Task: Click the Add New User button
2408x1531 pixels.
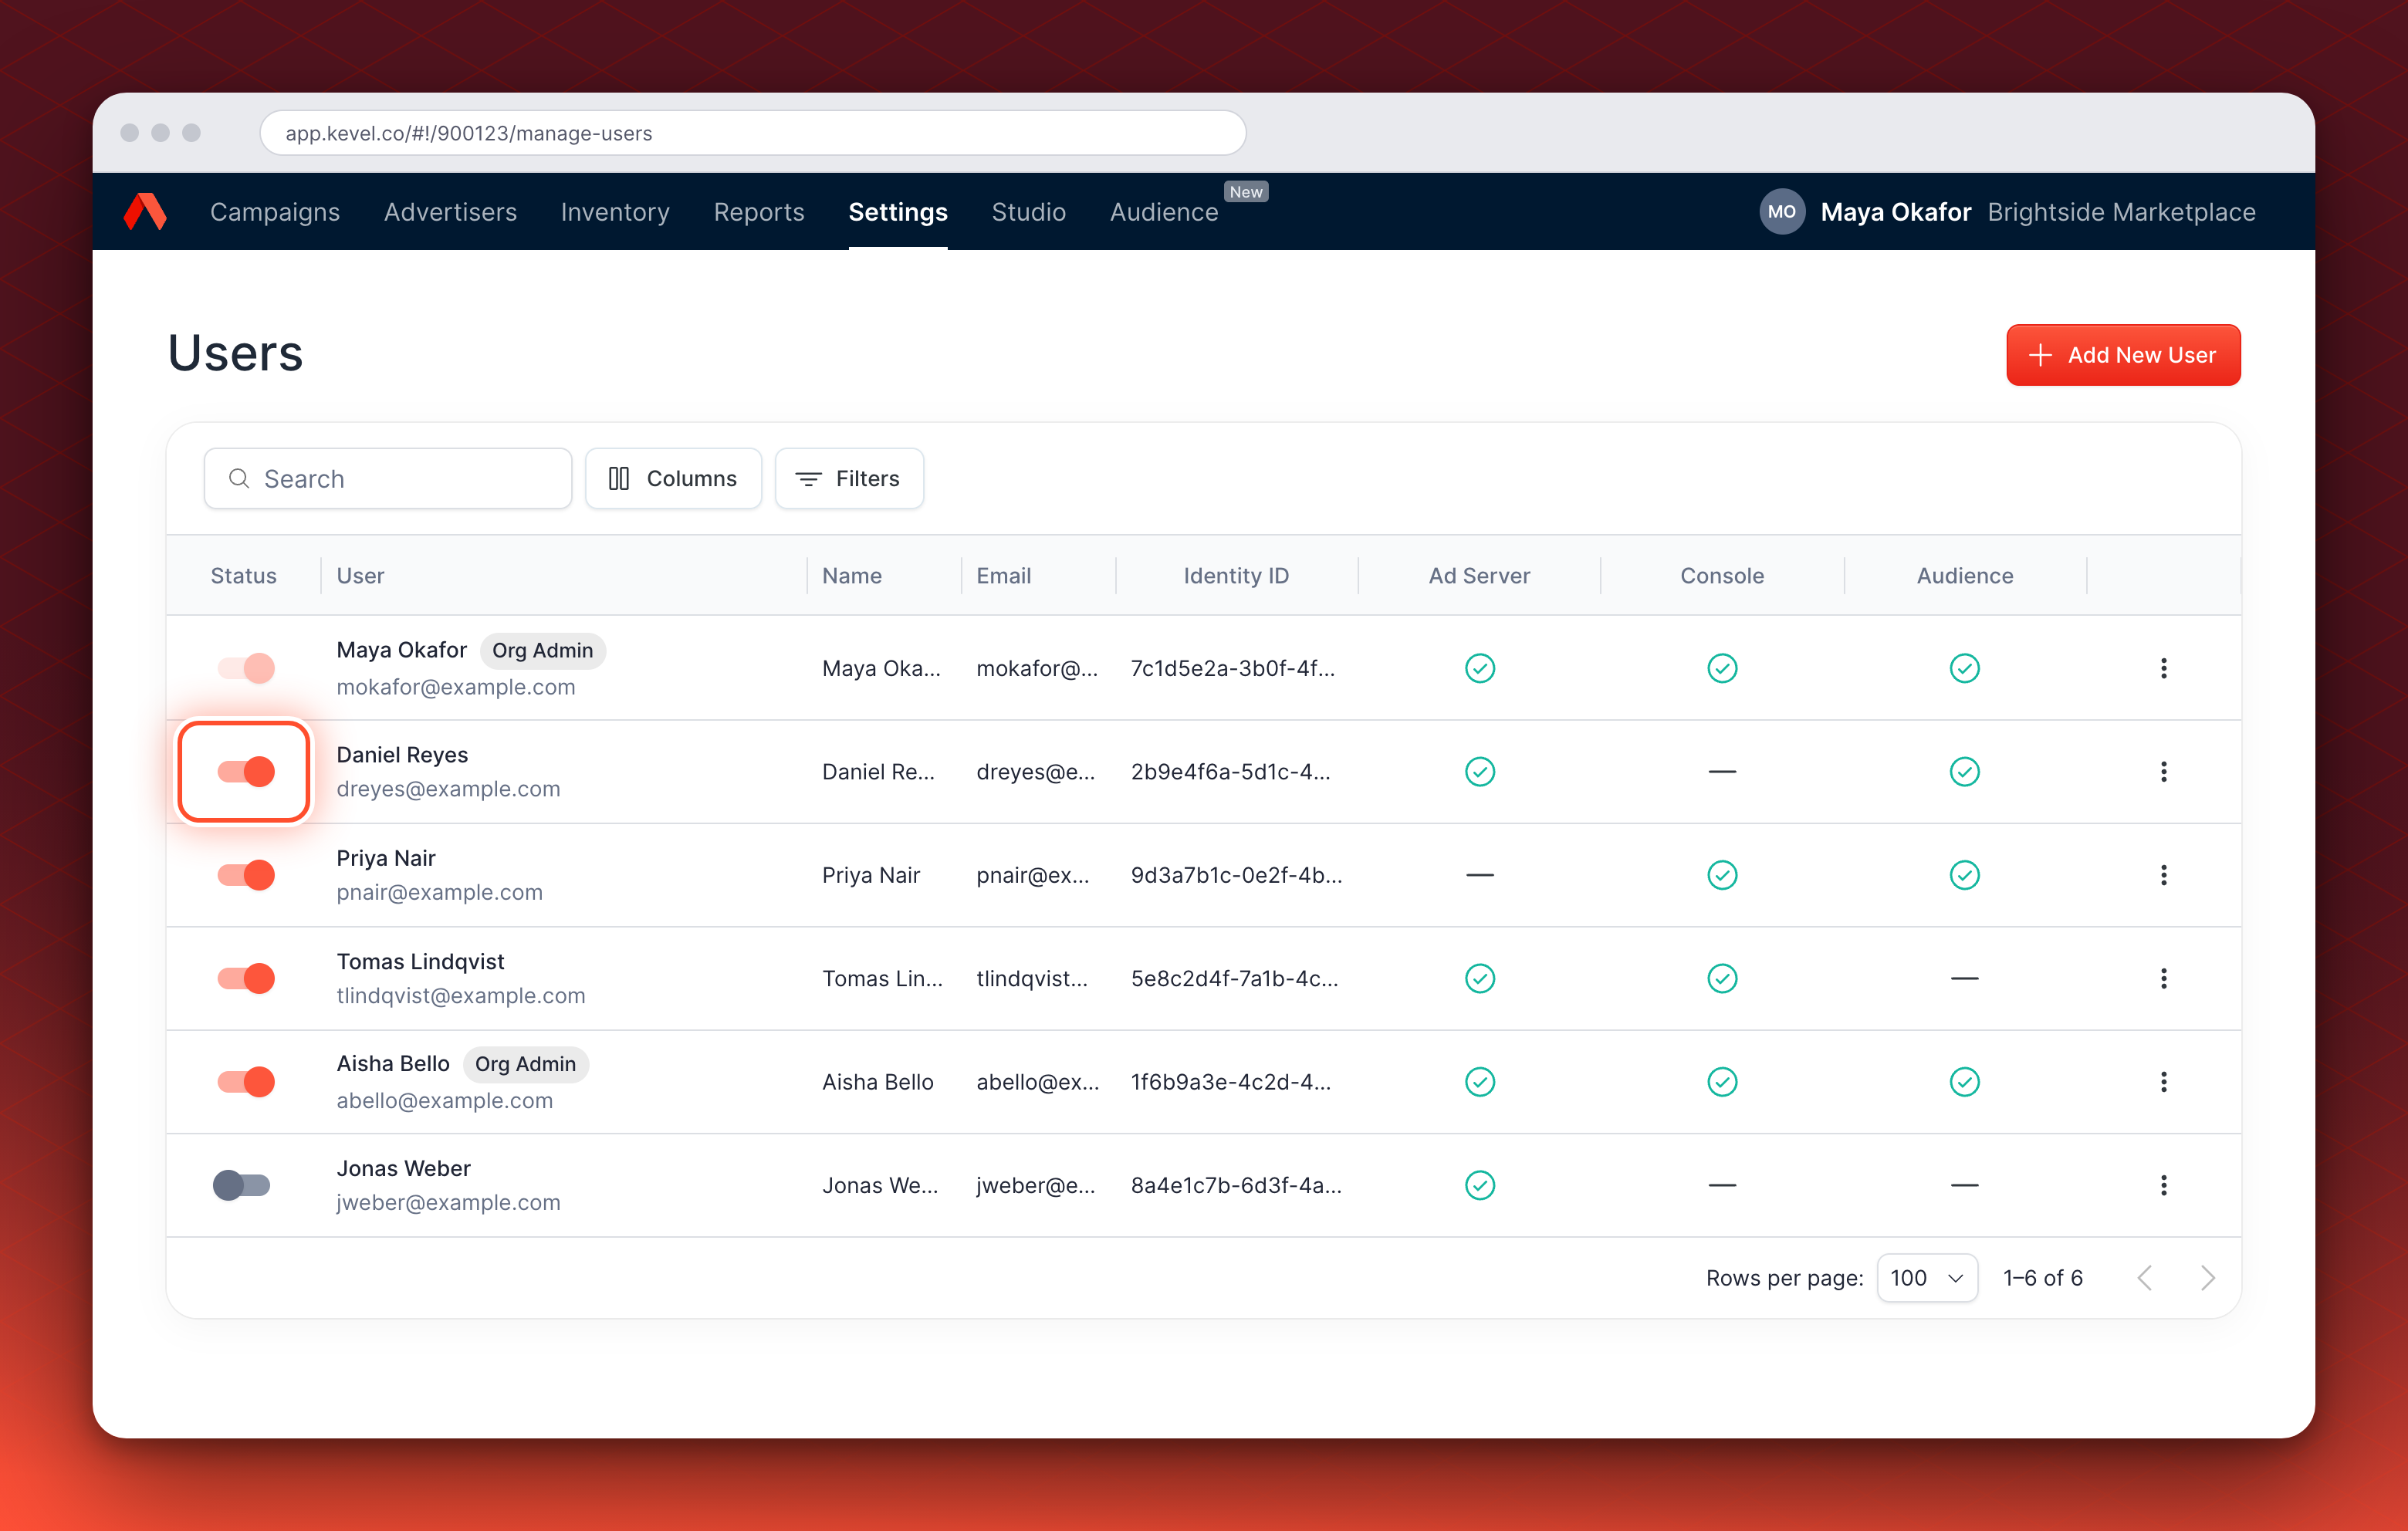Action: point(2123,355)
